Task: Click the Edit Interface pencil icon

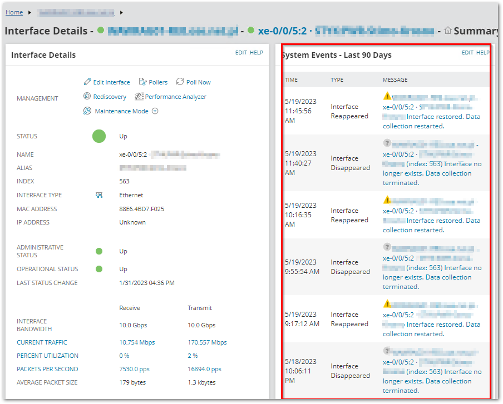Action: 87,82
